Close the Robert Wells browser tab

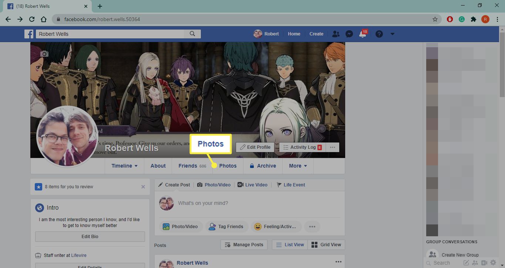pos(87,6)
